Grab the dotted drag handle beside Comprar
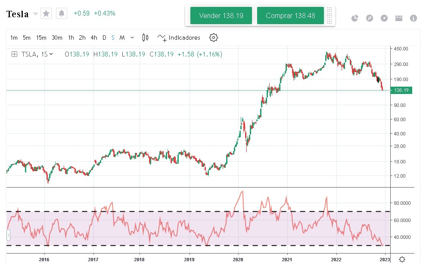This screenshot has height=263, width=426. pyautogui.click(x=330, y=16)
